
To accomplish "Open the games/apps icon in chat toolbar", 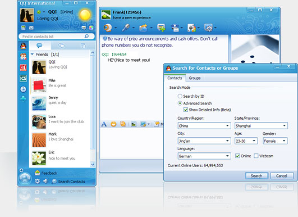I will (x=191, y=28).
